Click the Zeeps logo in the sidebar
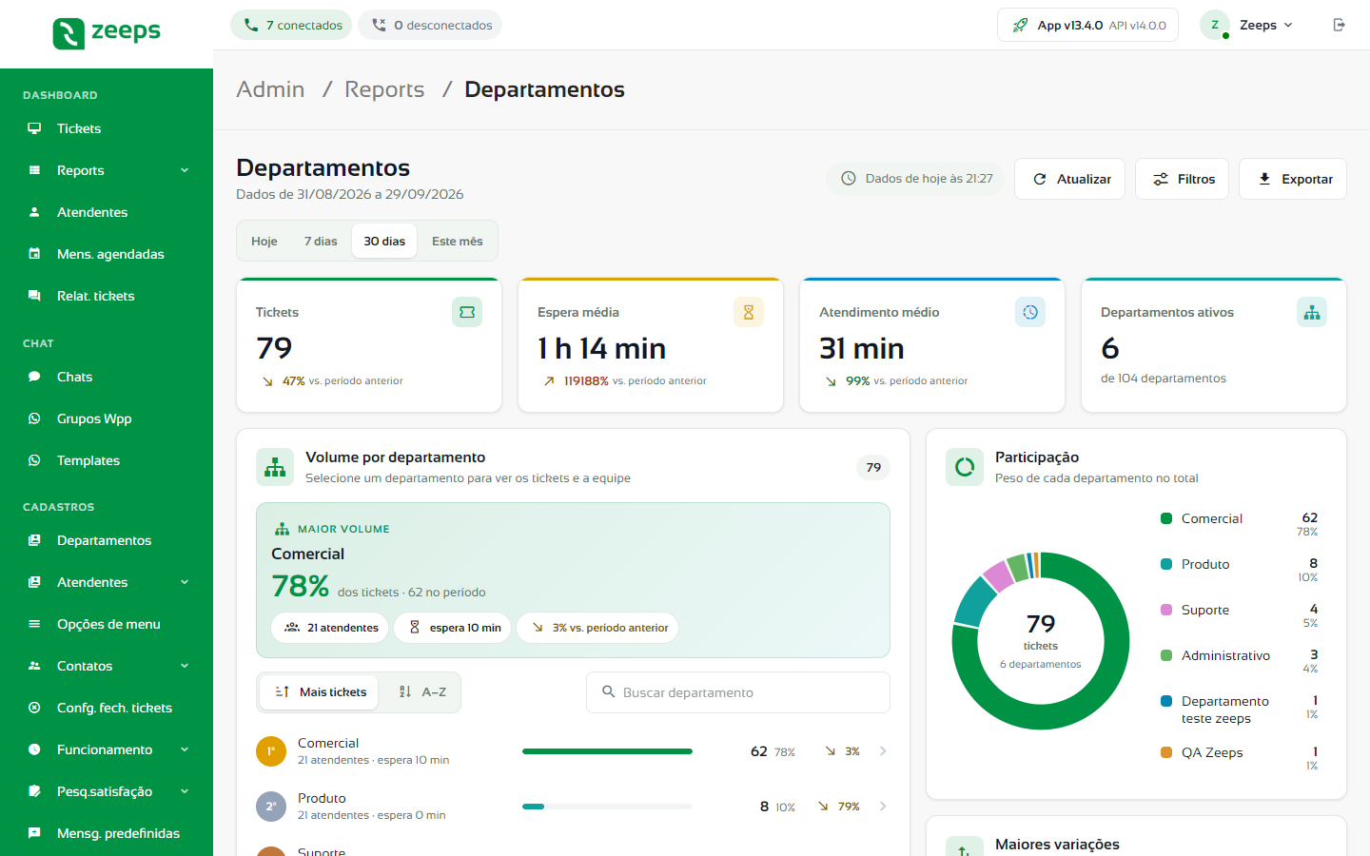The image size is (1370, 856). click(x=107, y=32)
